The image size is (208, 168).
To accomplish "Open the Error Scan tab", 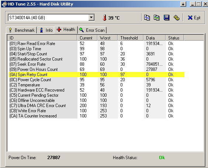I will 92,30.
